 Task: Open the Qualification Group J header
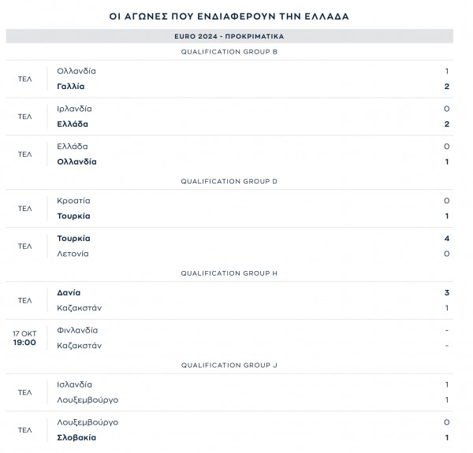tap(229, 366)
